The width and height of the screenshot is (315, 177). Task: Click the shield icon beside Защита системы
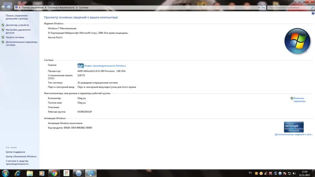[x=3, y=37]
